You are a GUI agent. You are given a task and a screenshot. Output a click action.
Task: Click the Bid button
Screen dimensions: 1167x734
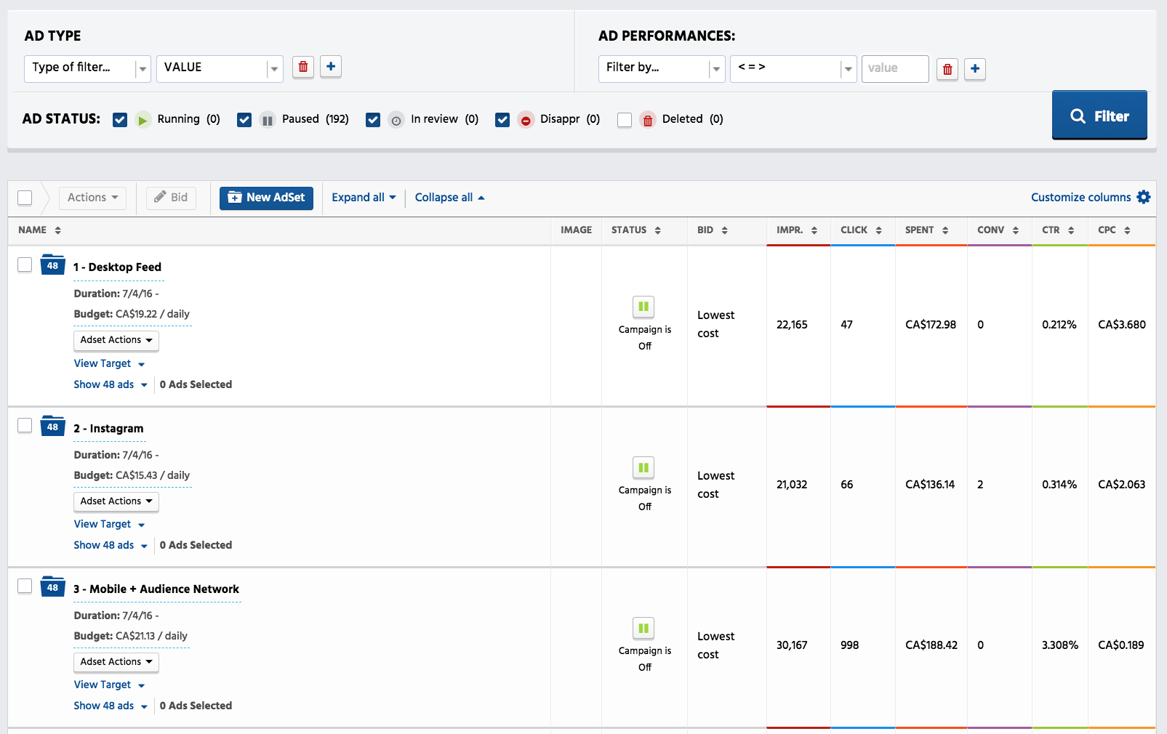click(x=171, y=198)
